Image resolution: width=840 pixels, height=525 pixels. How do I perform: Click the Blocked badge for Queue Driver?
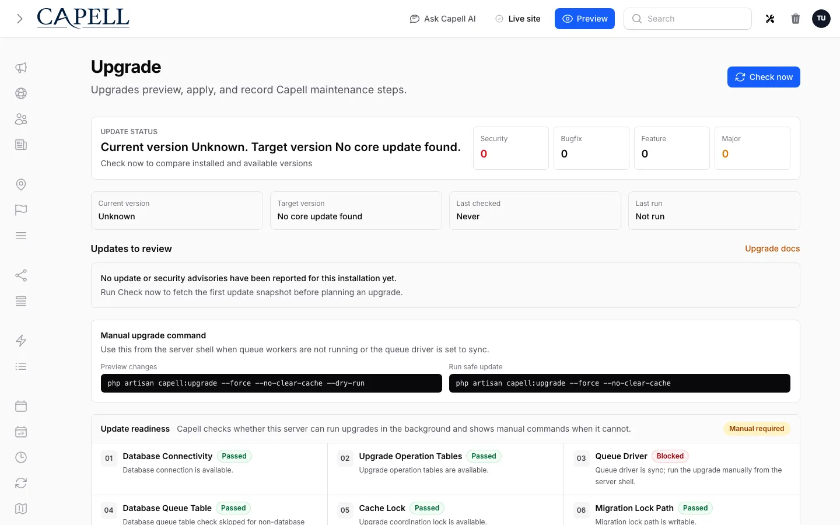coord(670,456)
